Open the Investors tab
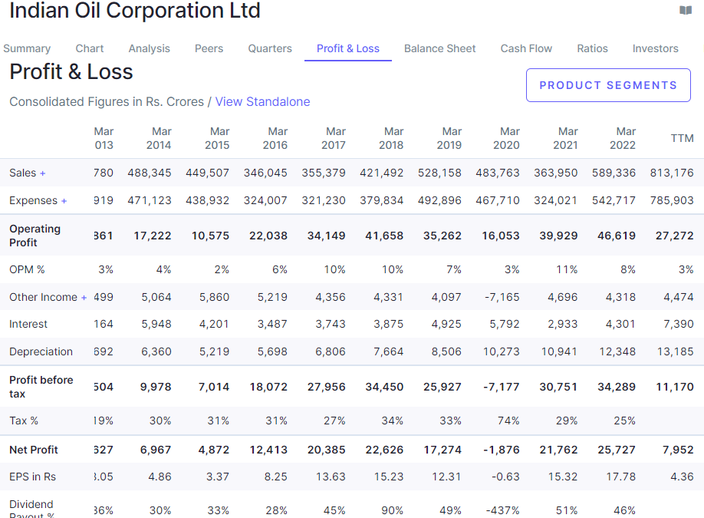704x518 pixels. coord(655,48)
